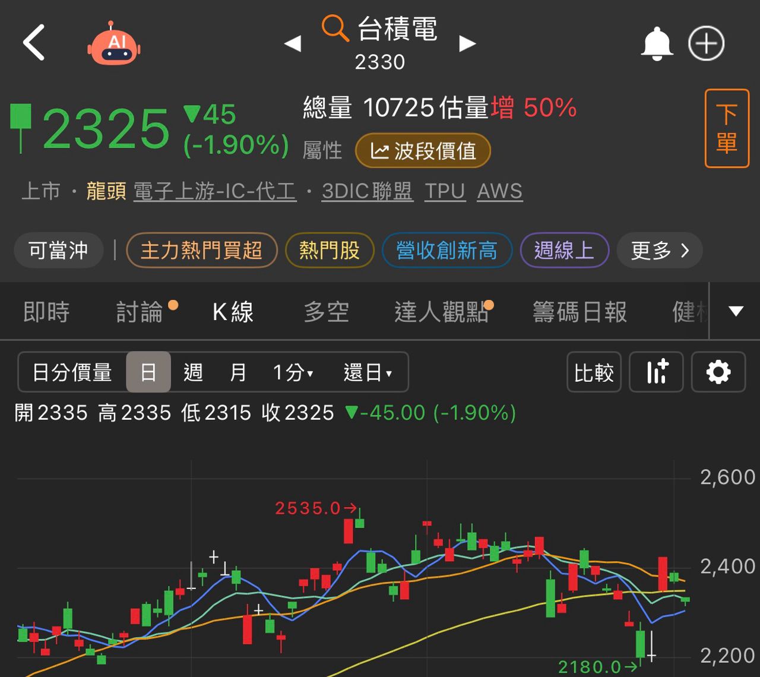The width and height of the screenshot is (760, 677).
Task: Tap the large price 2325
Action: [106, 128]
